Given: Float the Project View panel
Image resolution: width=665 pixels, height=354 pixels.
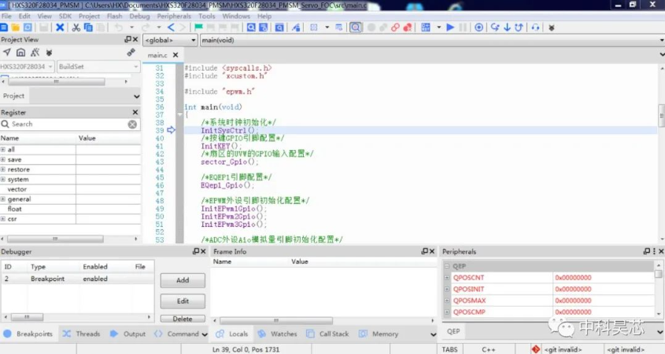Looking at the screenshot, I should tap(127, 39).
